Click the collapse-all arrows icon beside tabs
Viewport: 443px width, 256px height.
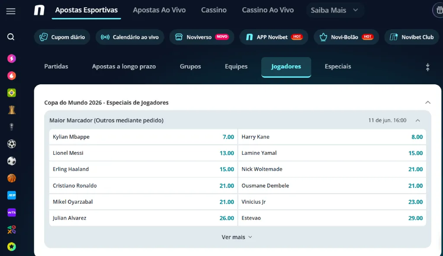pos(427,67)
